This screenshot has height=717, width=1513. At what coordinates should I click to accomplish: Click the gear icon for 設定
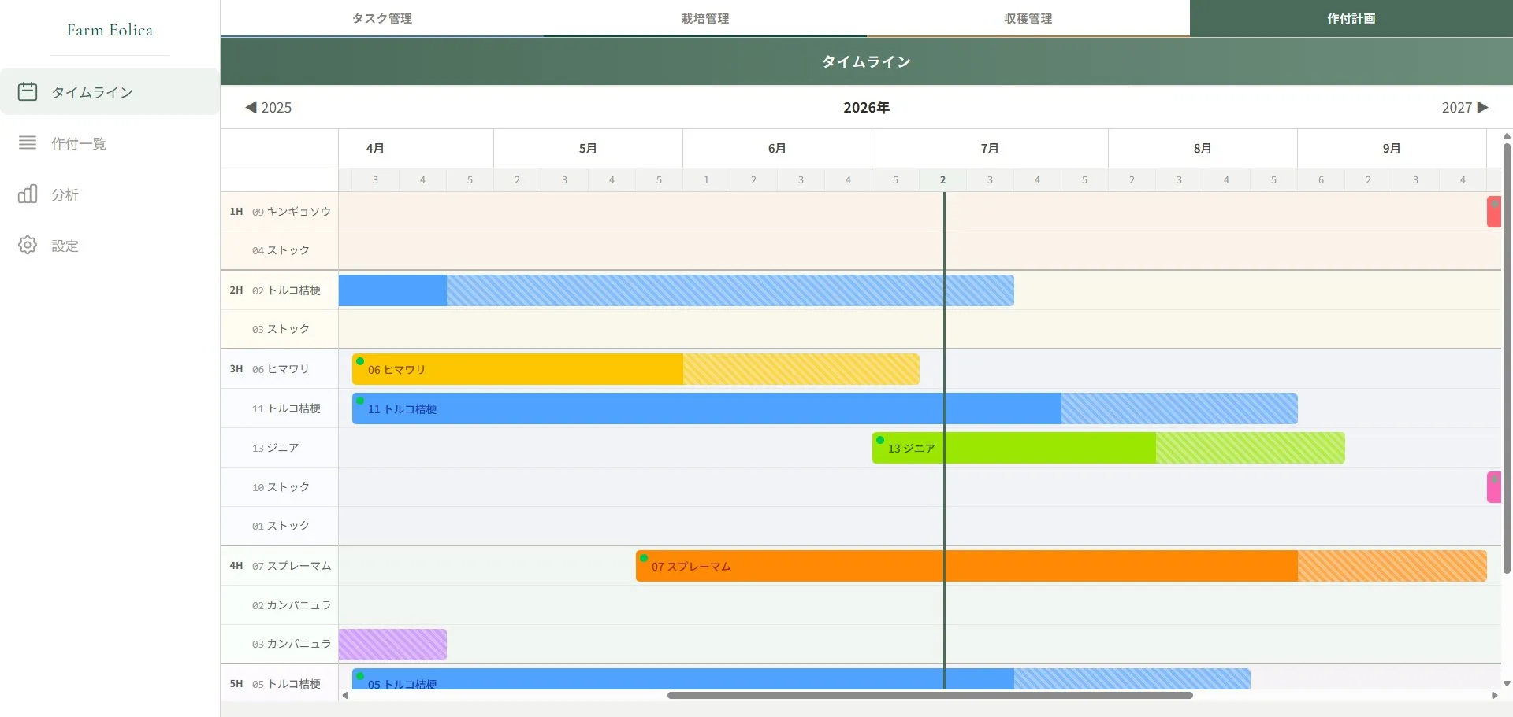[28, 245]
